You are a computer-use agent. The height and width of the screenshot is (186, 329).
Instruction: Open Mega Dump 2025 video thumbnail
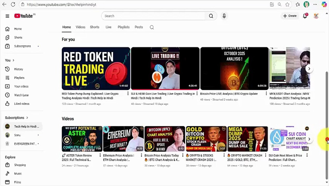[248, 139]
